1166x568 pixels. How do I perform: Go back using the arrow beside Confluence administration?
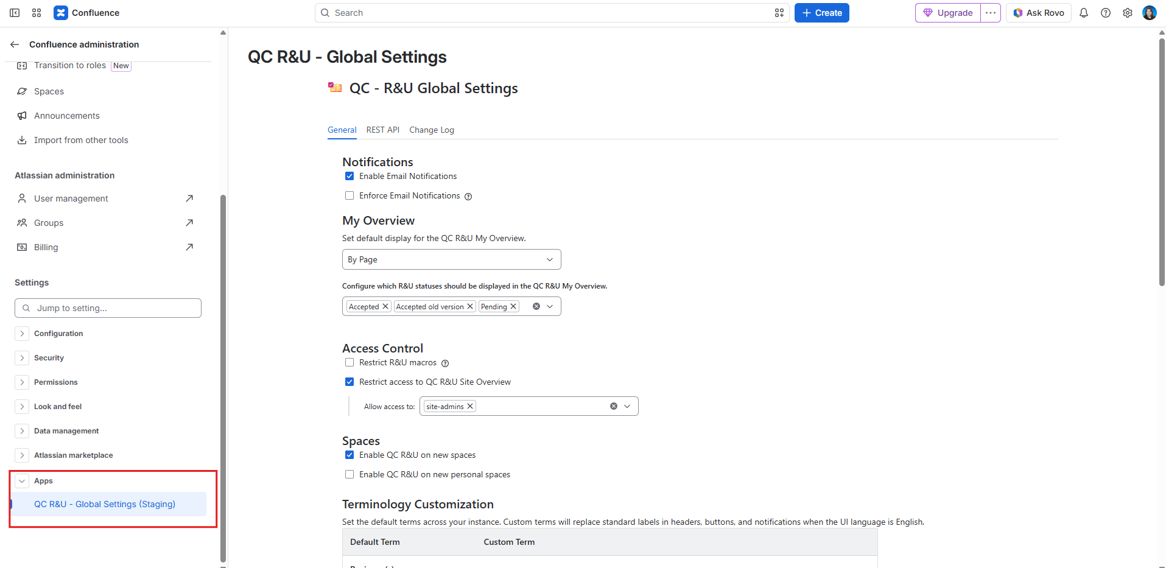tap(15, 44)
